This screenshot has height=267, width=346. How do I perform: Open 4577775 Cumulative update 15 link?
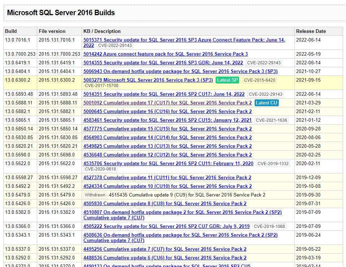click(x=168, y=129)
